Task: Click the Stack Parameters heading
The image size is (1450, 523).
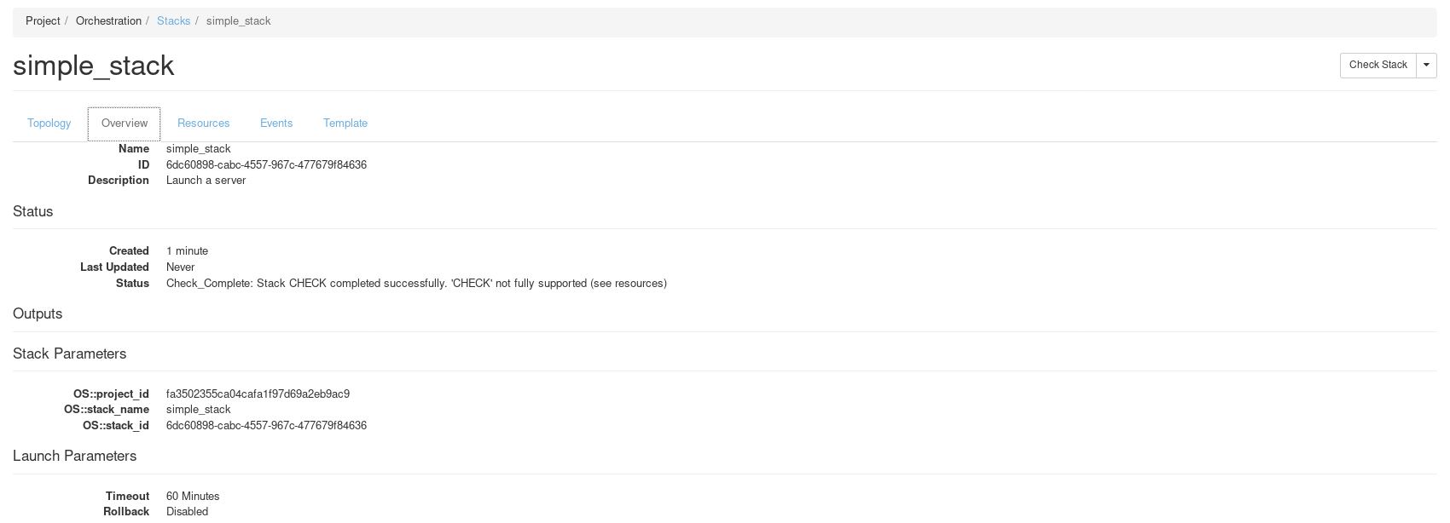Action: tap(70, 354)
